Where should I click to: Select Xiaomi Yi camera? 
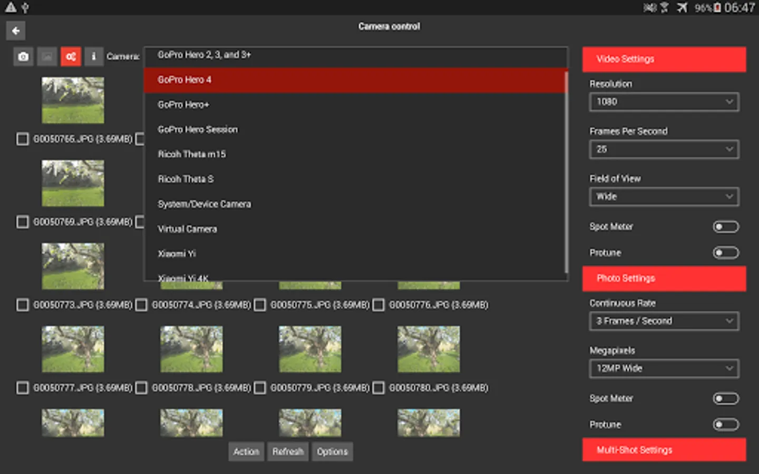356,254
